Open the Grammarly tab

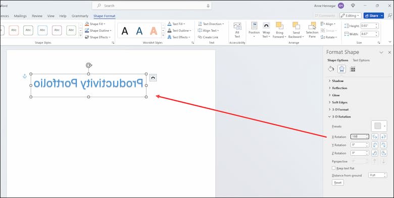[x=80, y=16]
